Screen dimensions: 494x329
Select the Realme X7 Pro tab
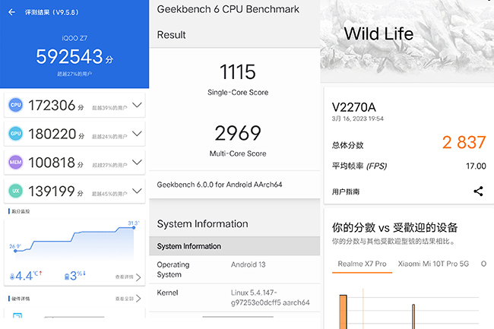click(x=362, y=264)
